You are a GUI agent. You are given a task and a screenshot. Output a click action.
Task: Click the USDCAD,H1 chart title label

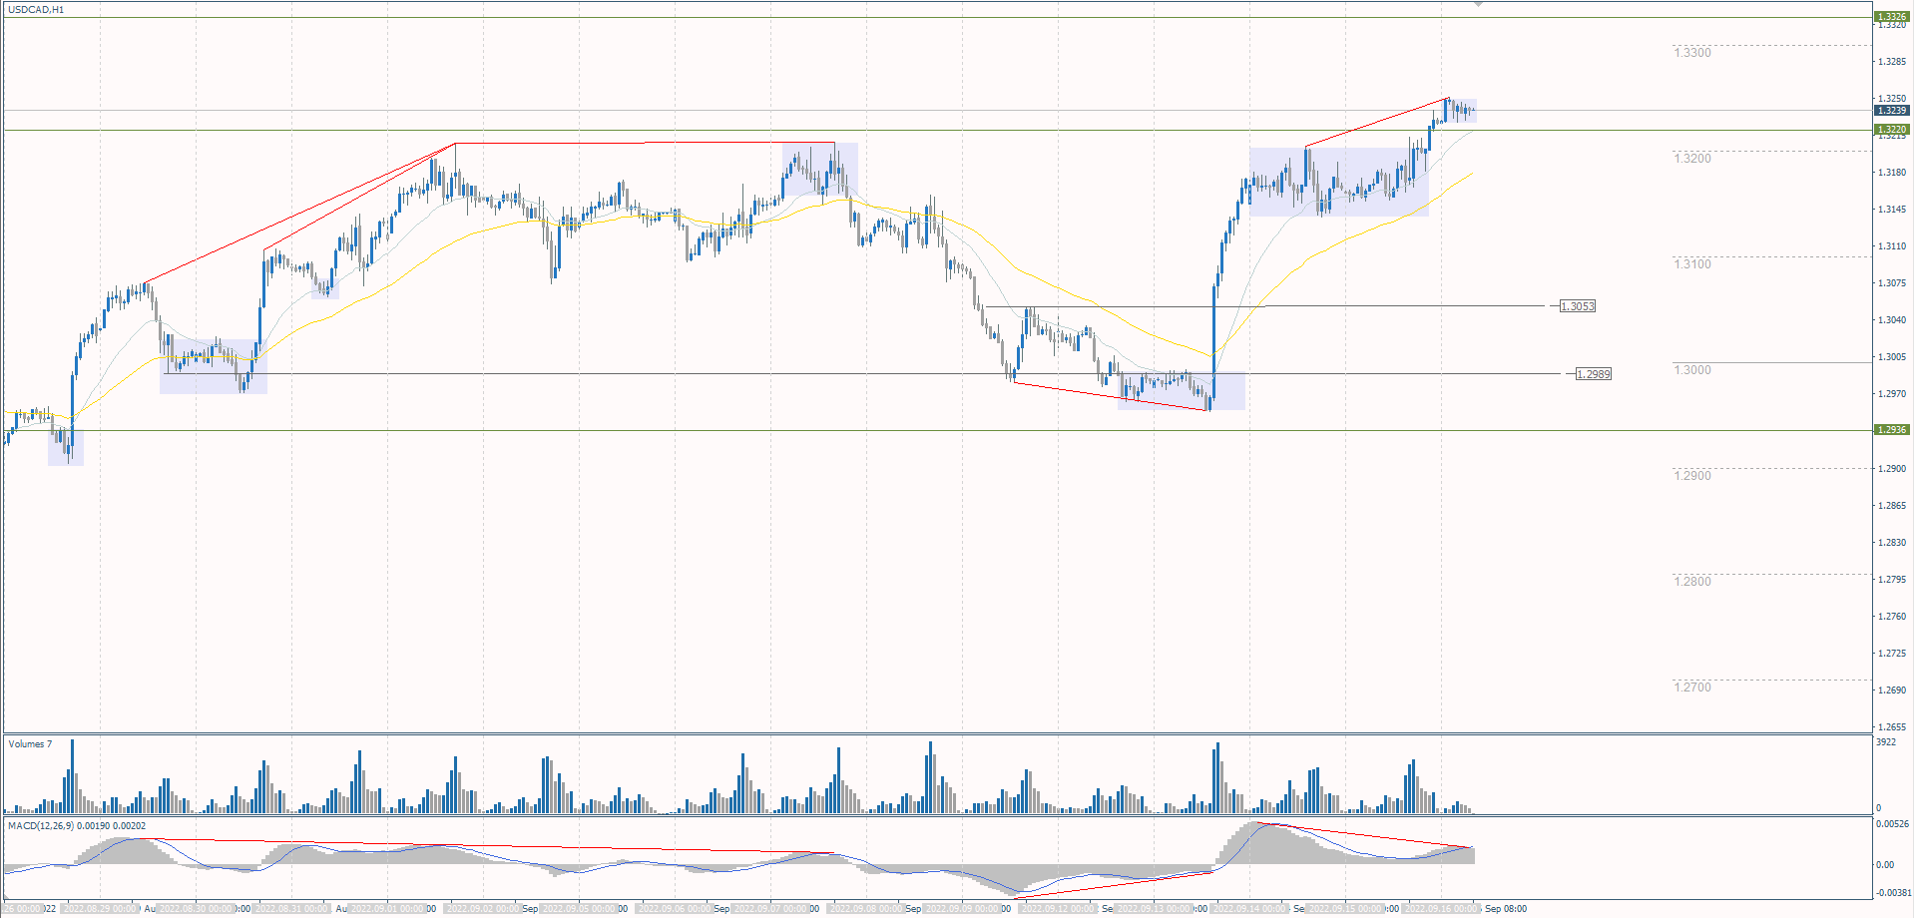36,10
